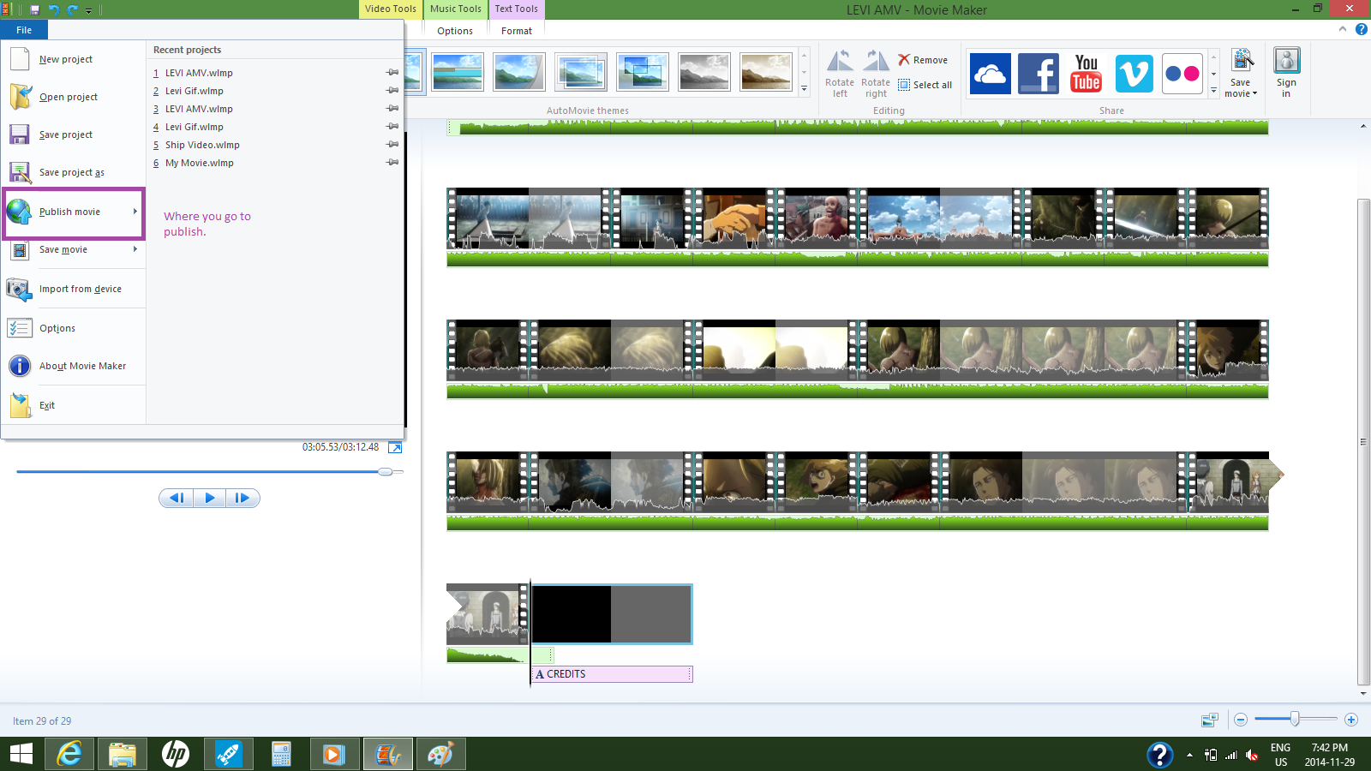1371x771 pixels.
Task: Open Help with the blue question mark
Action: coord(1361,29)
